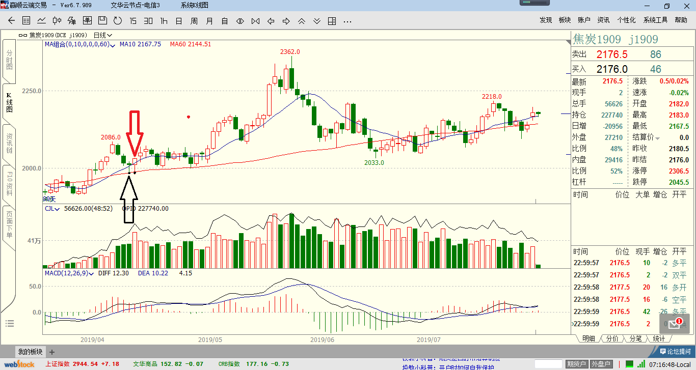Switch to the time-sharing line chart icon

(x=42, y=21)
